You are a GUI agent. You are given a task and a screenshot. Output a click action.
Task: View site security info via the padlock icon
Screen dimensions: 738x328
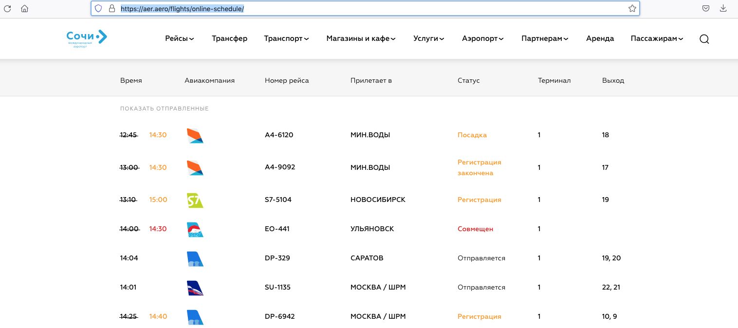pyautogui.click(x=112, y=8)
